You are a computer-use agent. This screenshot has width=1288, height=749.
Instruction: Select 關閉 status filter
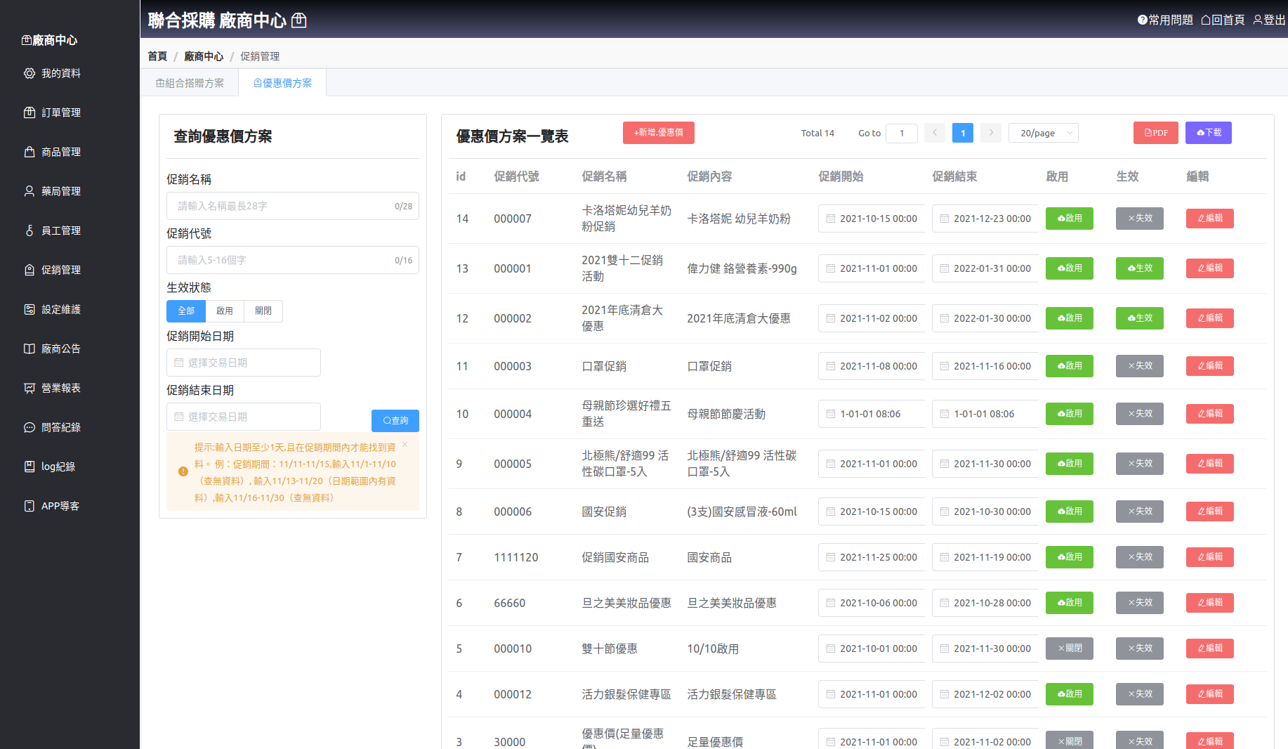[x=263, y=311]
